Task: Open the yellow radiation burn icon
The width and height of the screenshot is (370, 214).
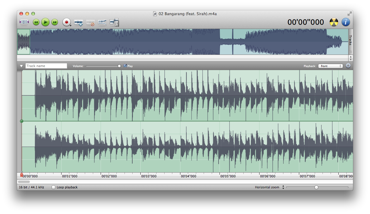Action: 334,22
